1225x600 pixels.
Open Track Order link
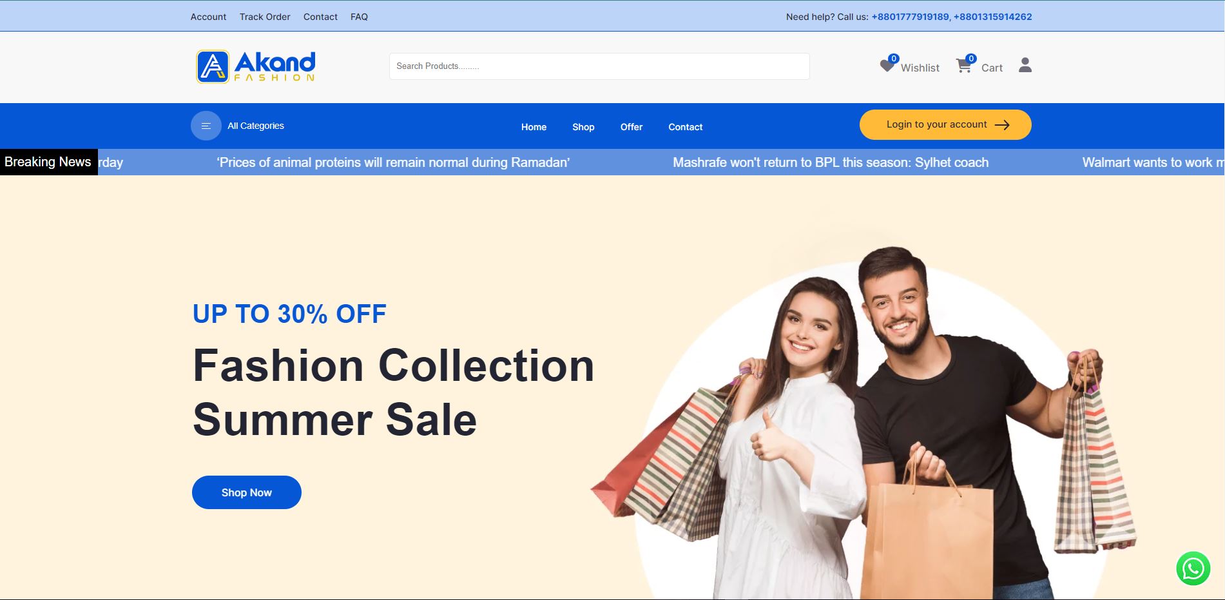tap(265, 17)
